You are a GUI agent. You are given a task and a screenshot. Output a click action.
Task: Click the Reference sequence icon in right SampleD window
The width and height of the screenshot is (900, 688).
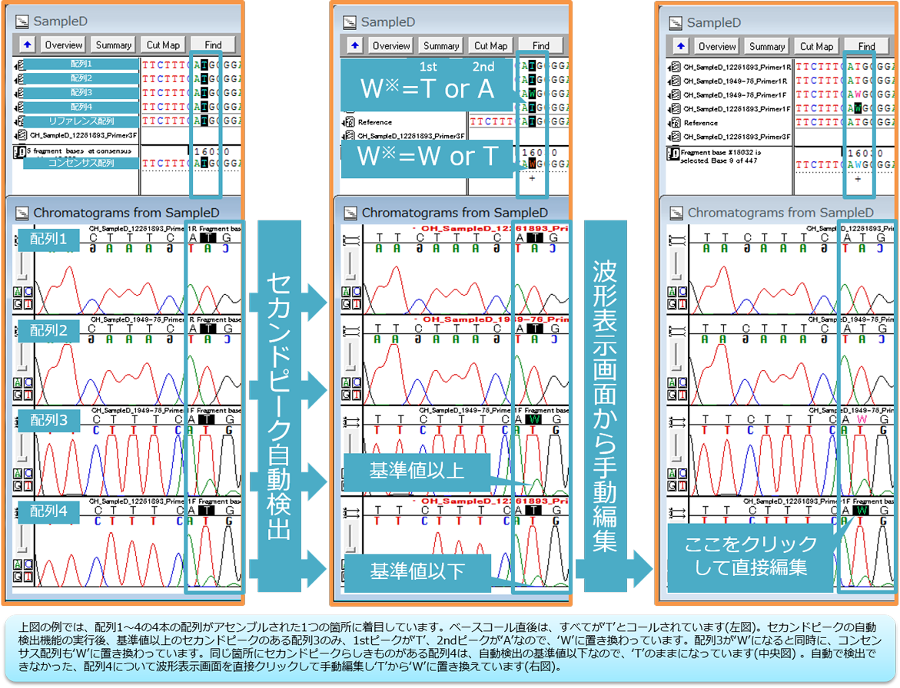point(675,123)
